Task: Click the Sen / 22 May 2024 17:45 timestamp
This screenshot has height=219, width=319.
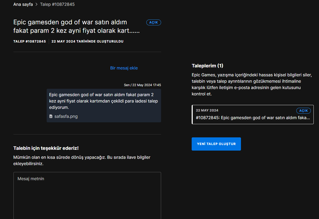Action: tap(142, 85)
